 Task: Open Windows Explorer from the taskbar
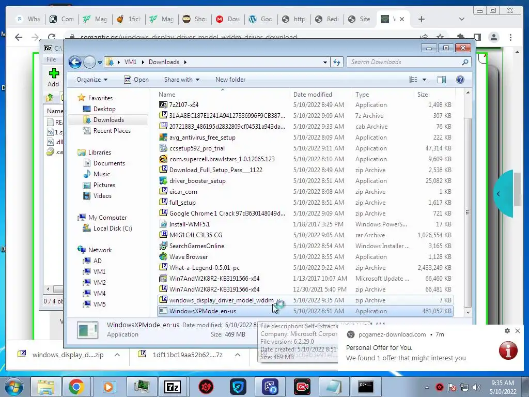[45, 387]
